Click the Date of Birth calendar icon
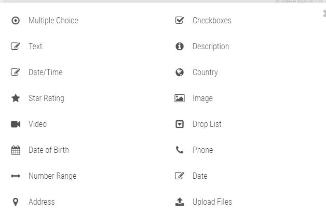 pyautogui.click(x=16, y=150)
